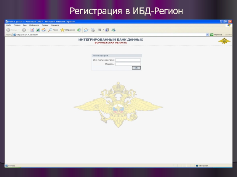Stop page loading with red X icon
The width and height of the screenshot is (237, 177).
coord(33,30)
